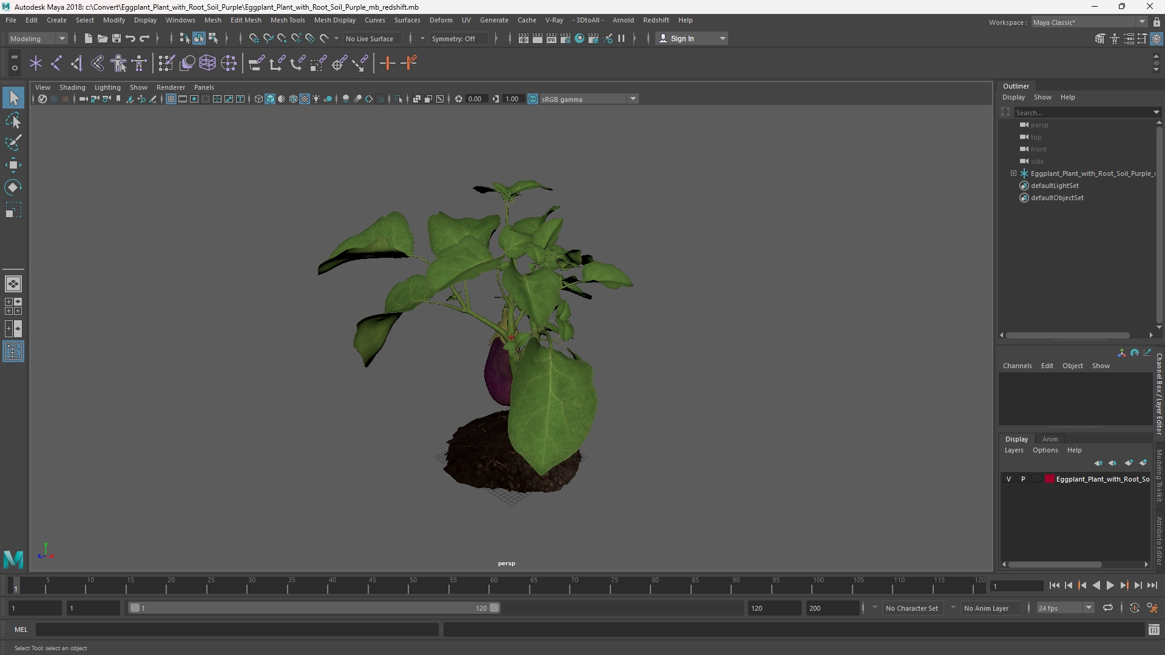Image resolution: width=1165 pixels, height=655 pixels.
Task: Click the New Scene icon
Action: (x=88, y=38)
